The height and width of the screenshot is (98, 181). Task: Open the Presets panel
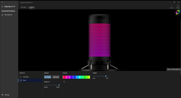pos(178,6)
